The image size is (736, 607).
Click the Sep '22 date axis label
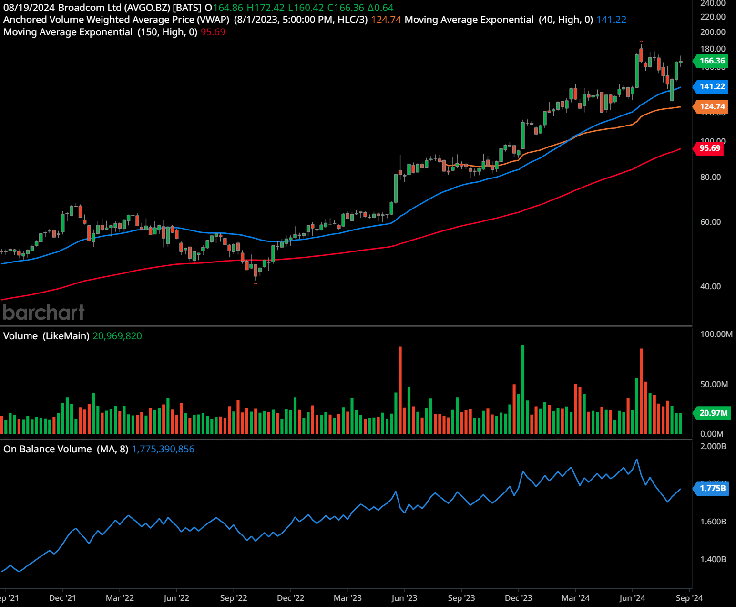point(234,598)
